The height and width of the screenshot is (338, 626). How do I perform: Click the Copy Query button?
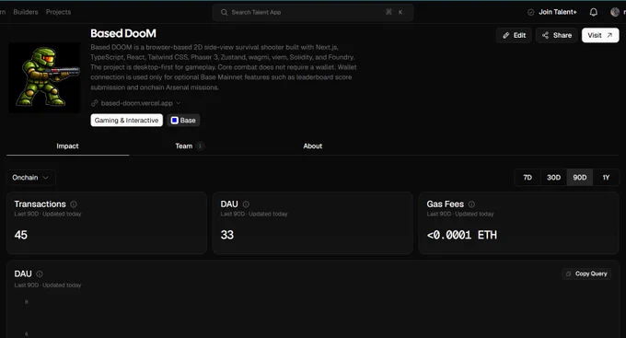point(586,274)
